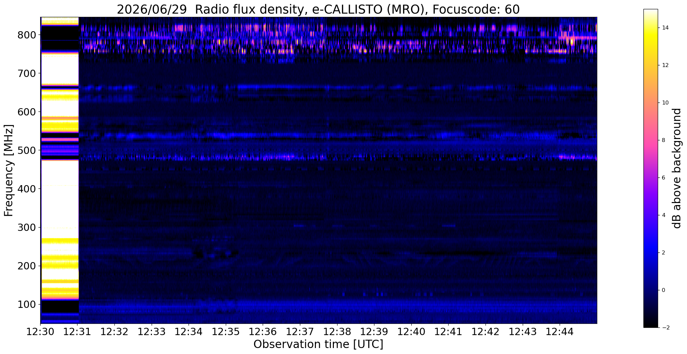Click the Observation time [UTC] axis label
Screen dimensions: 687x354
(318, 344)
